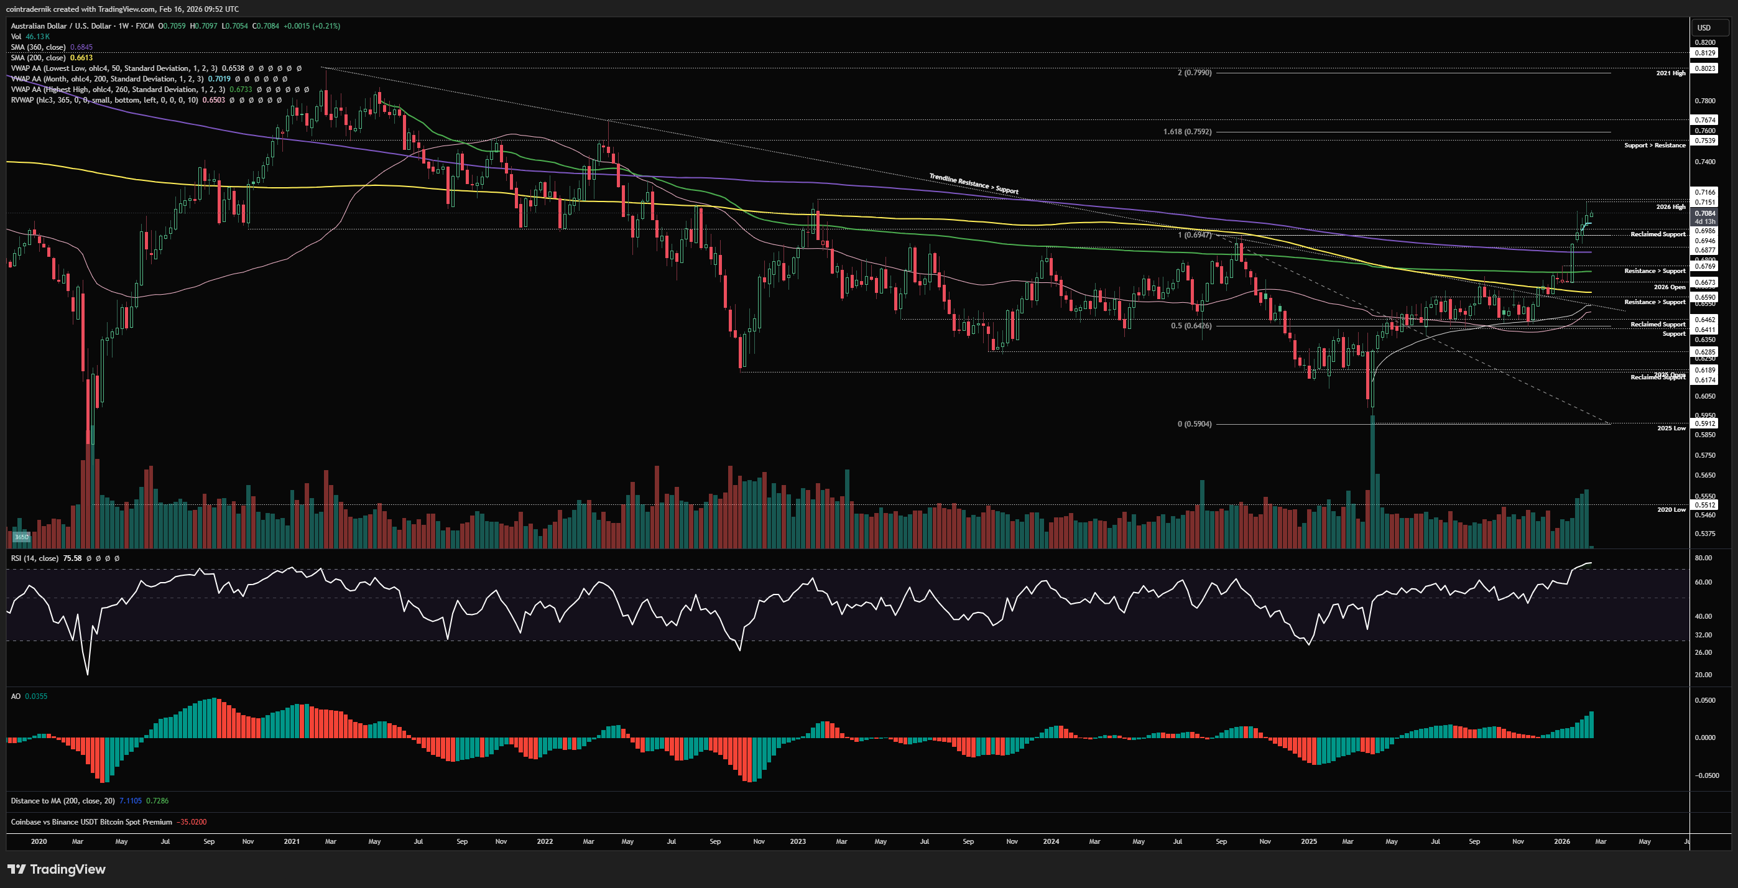Click the TradingView logo in bottom-left corner

57,869
